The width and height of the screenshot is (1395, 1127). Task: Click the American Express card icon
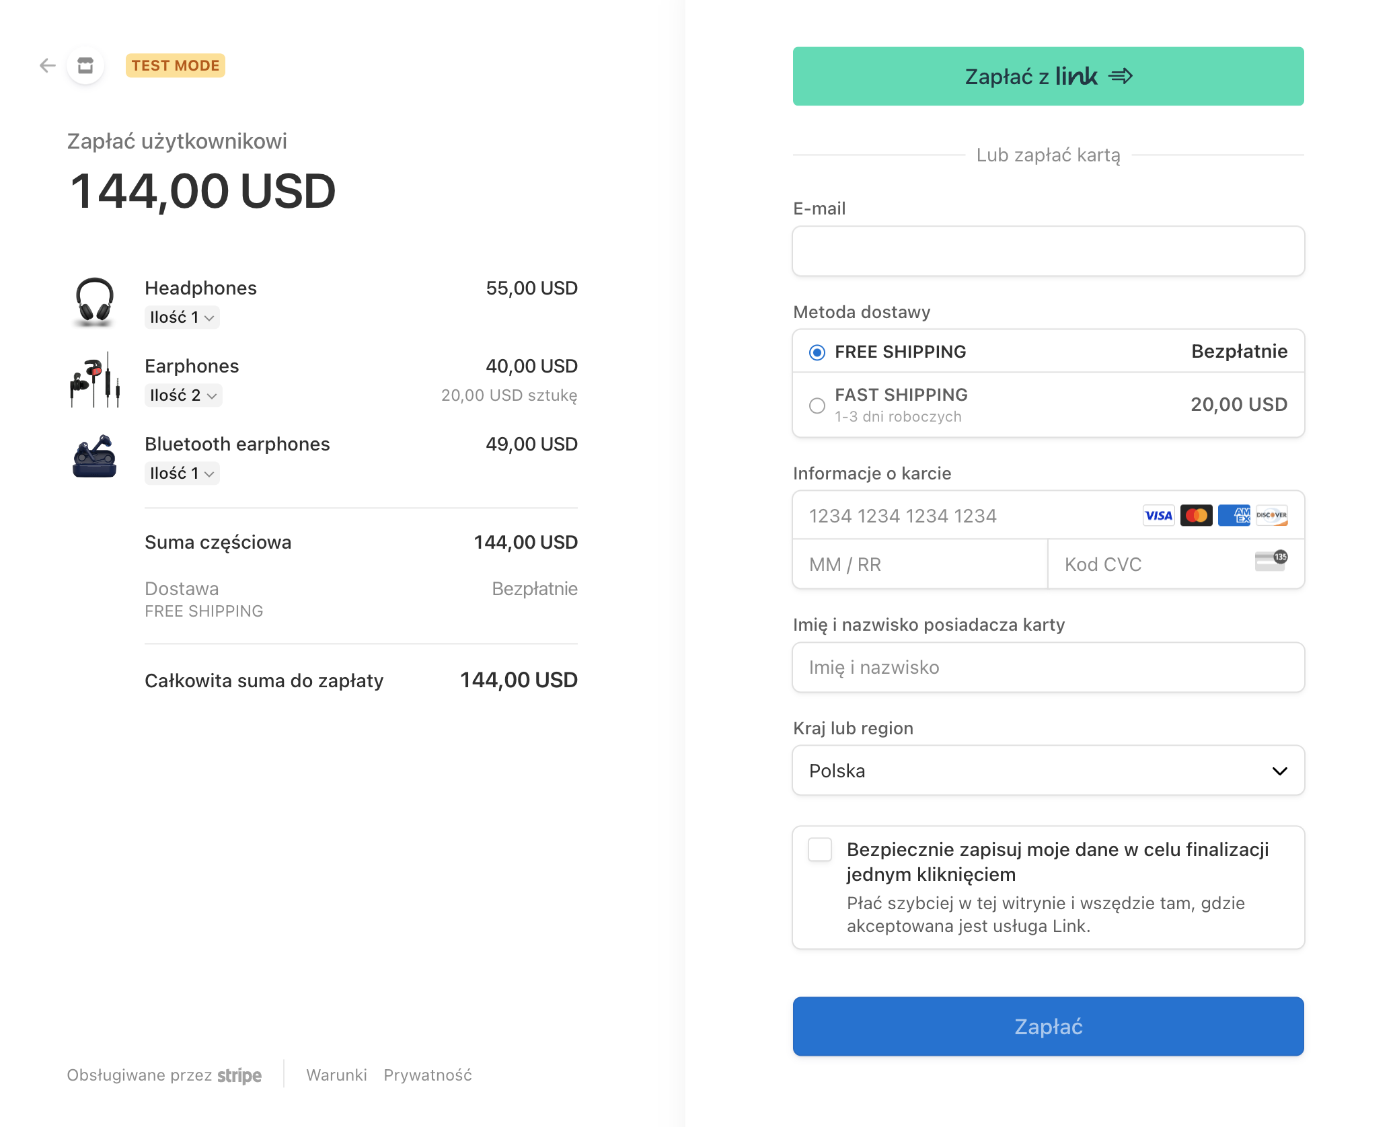pyautogui.click(x=1234, y=516)
